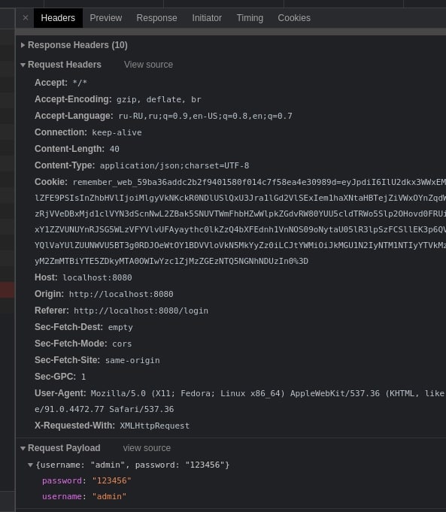Open the Response tab

tap(157, 18)
